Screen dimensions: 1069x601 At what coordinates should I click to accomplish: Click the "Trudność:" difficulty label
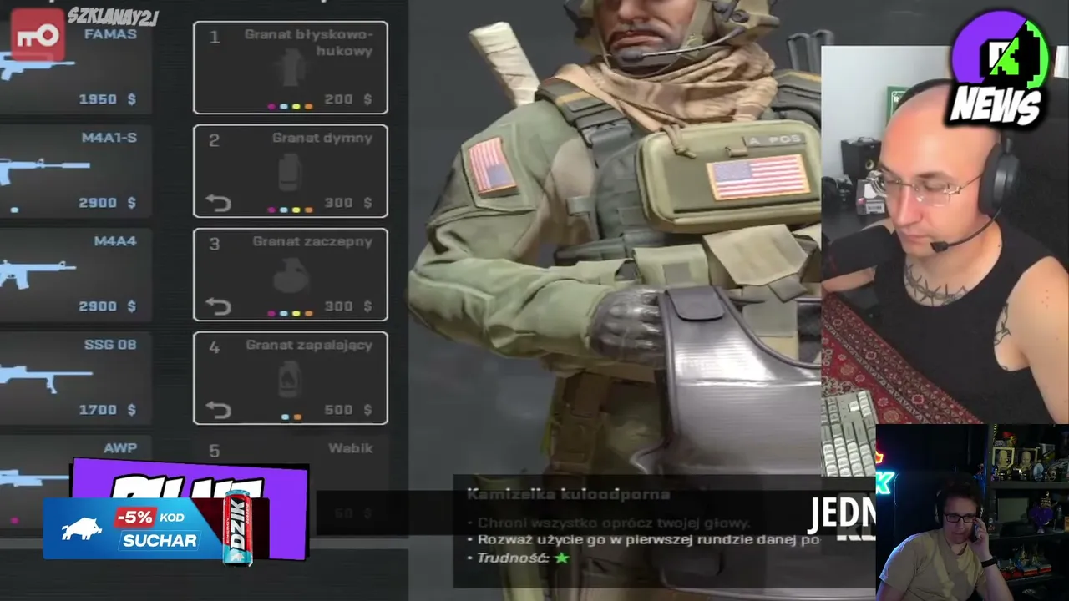click(x=513, y=558)
